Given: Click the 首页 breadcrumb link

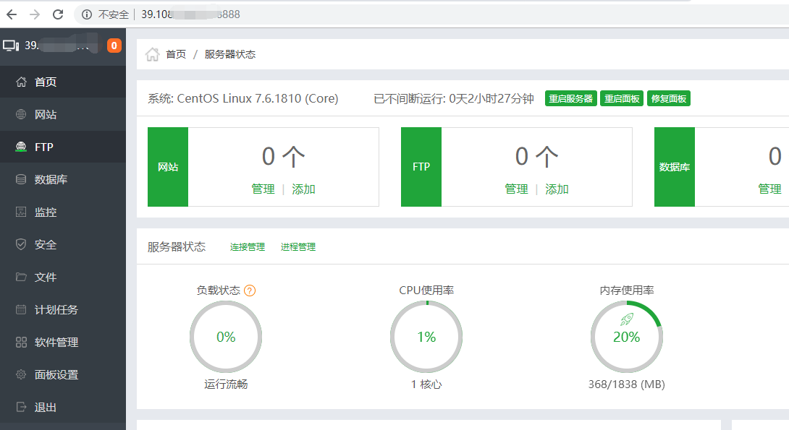Looking at the screenshot, I should click(x=176, y=54).
